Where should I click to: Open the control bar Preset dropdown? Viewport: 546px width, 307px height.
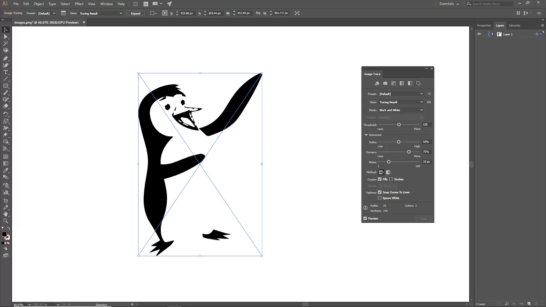click(47, 13)
